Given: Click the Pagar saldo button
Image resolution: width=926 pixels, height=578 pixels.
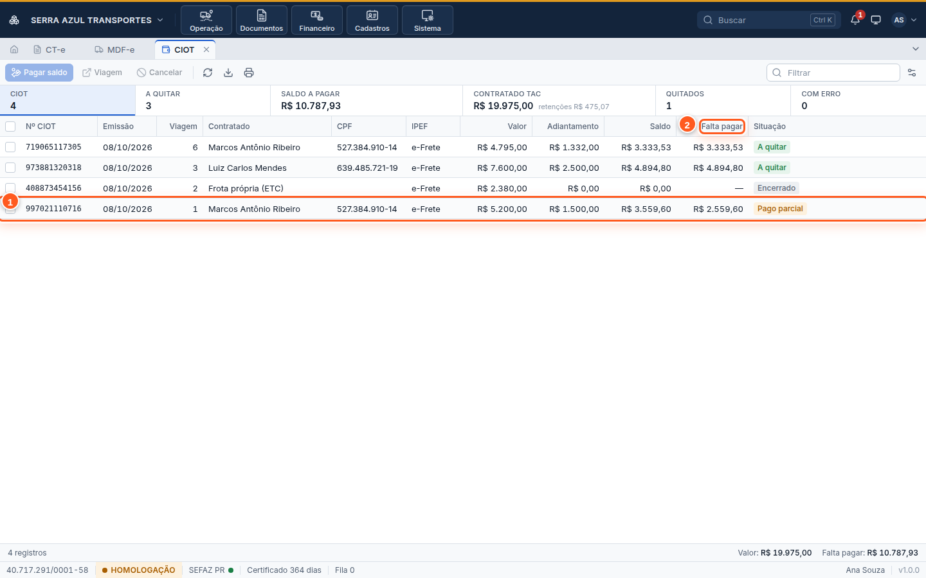Looking at the screenshot, I should [x=39, y=73].
